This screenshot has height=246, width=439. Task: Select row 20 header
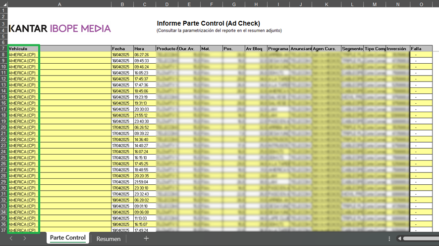3,127
